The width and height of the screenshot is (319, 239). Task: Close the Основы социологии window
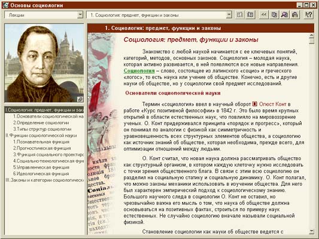click(313, 5)
